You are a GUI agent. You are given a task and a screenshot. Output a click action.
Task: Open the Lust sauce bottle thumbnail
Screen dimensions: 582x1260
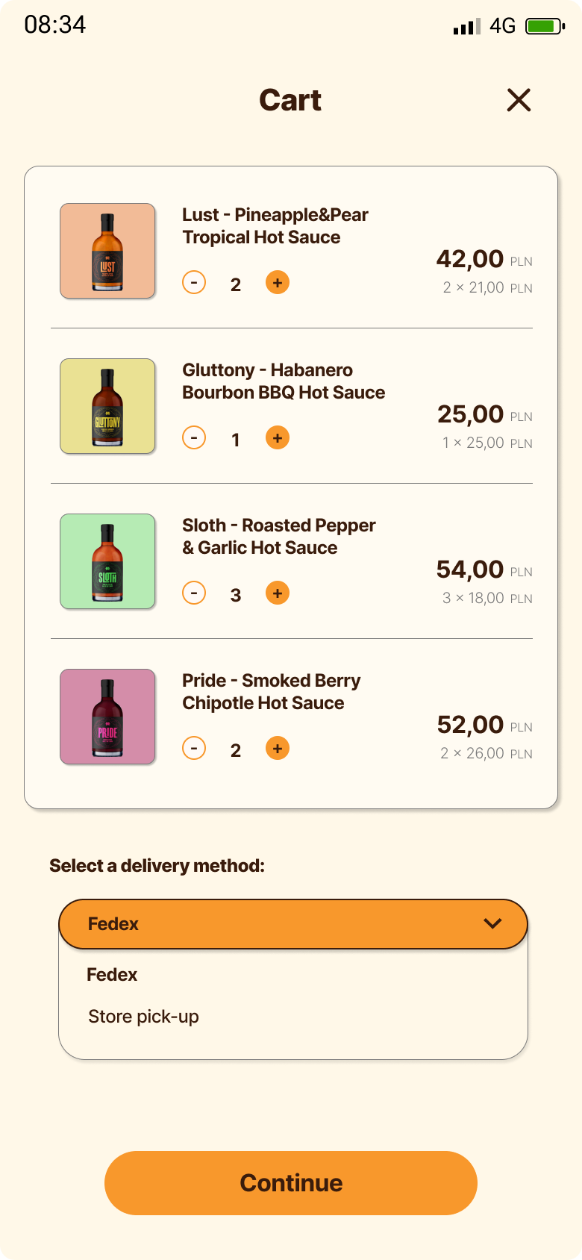pos(107,252)
